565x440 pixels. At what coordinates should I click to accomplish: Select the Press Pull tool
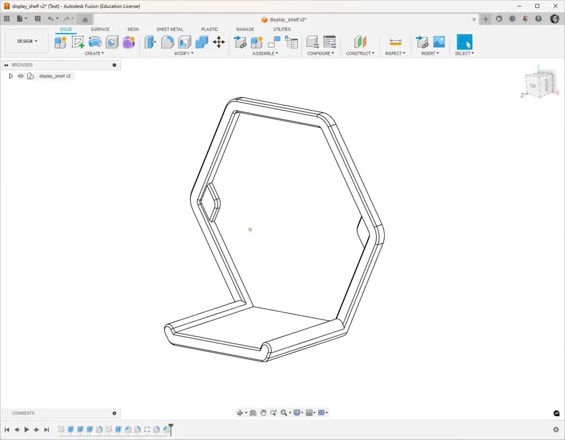150,42
